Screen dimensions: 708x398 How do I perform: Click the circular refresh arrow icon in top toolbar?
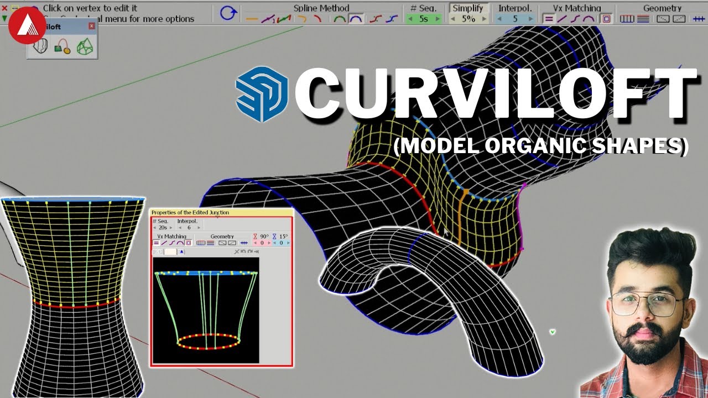pos(228,13)
